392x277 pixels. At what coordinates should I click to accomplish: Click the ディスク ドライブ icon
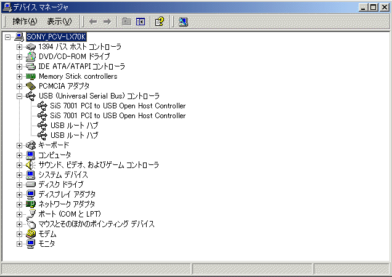31,185
